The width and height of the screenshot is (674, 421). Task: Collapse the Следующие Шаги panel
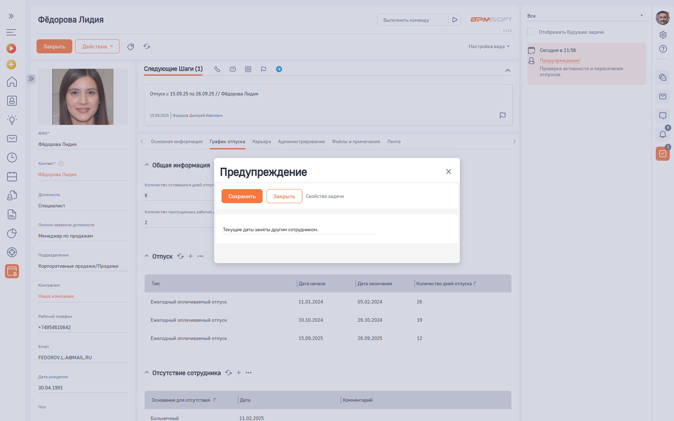point(508,70)
